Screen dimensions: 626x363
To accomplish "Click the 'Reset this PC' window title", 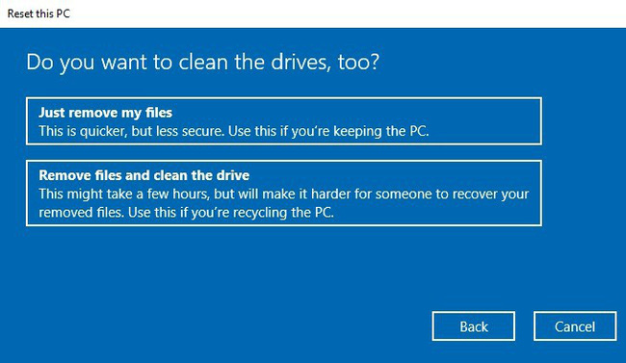I will 39,13.
